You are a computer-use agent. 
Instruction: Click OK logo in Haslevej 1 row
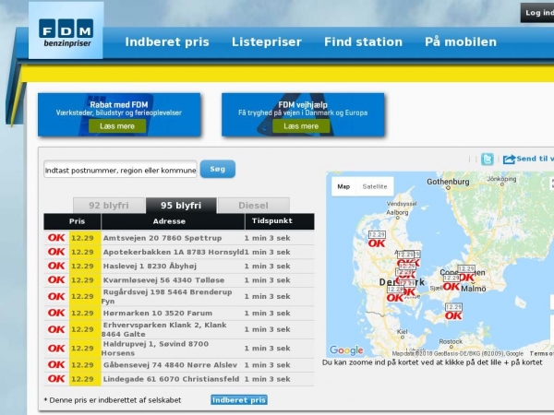tap(56, 266)
